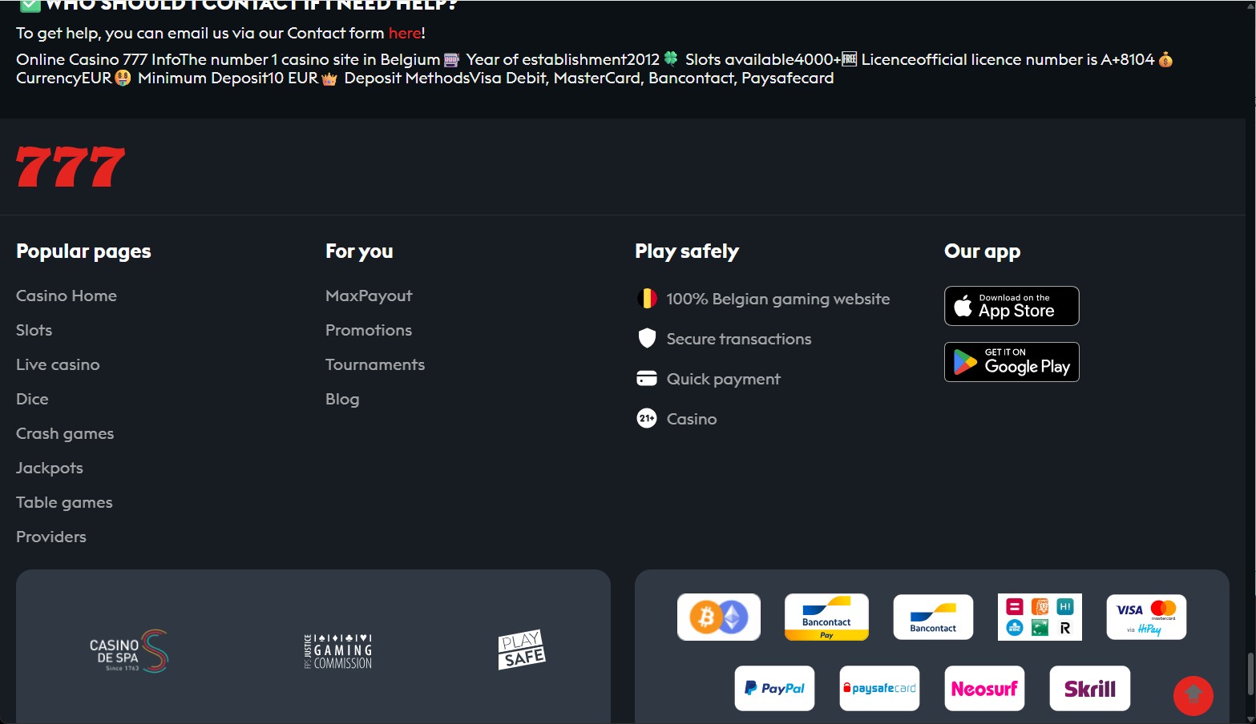Click the red scroll-to-top arrow button
Screen dimensions: 1256x724
coord(1193,695)
